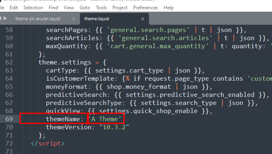This screenshot has height=154, width=272.
Task: Click 'request.page_type' in the if tag
Action: coord(177,79)
